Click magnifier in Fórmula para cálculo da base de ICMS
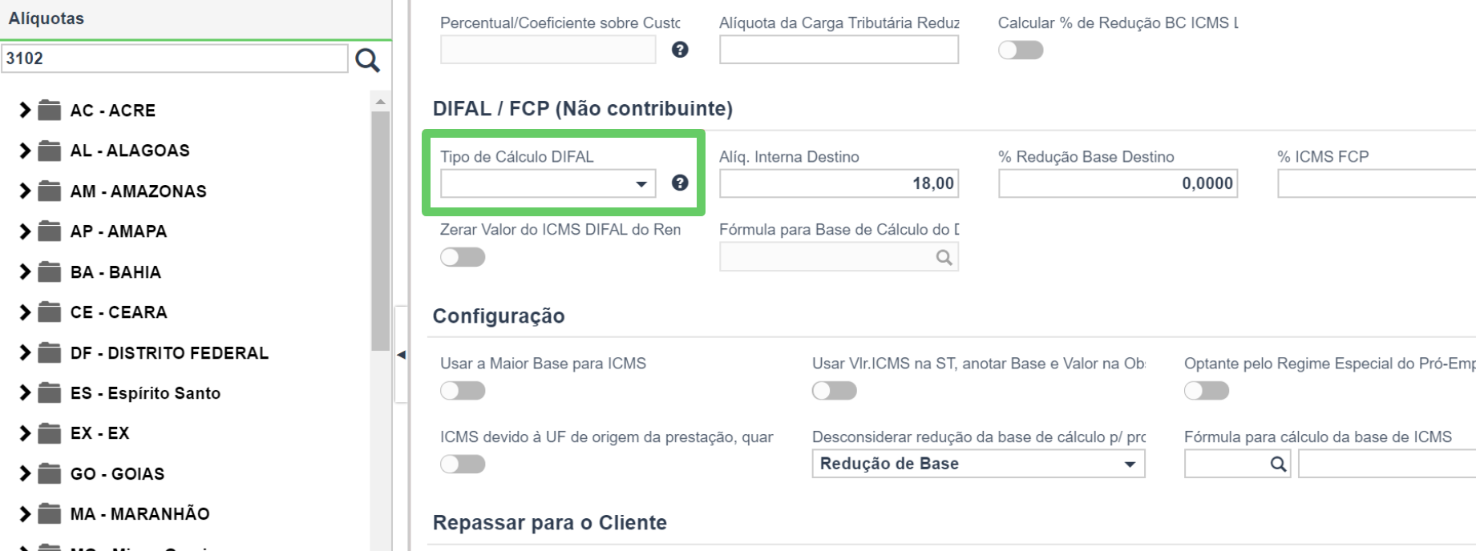The image size is (1476, 551). [x=1278, y=464]
